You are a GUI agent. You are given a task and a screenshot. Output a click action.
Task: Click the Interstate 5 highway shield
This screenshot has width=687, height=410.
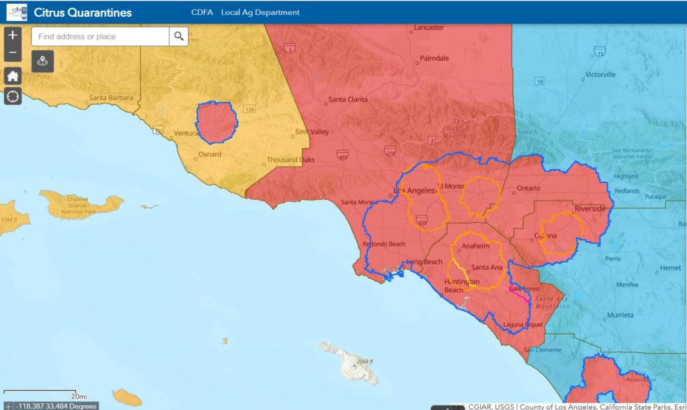pyautogui.click(x=288, y=48)
